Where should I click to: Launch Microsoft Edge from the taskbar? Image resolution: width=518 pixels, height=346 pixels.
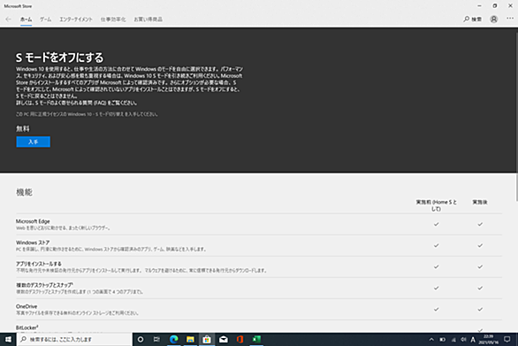(x=174, y=339)
